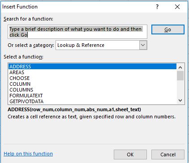
Task: Click the scroll down arrow in function list
Action: point(180,100)
